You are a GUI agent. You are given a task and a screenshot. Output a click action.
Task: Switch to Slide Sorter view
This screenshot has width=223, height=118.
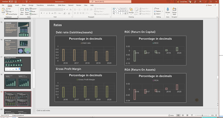pos(183,115)
